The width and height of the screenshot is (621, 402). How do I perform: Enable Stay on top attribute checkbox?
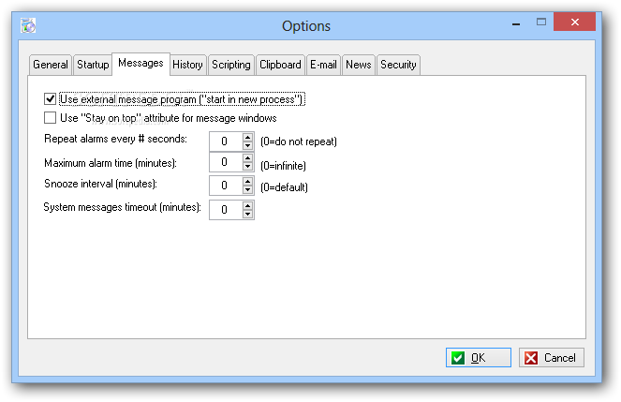click(50, 118)
